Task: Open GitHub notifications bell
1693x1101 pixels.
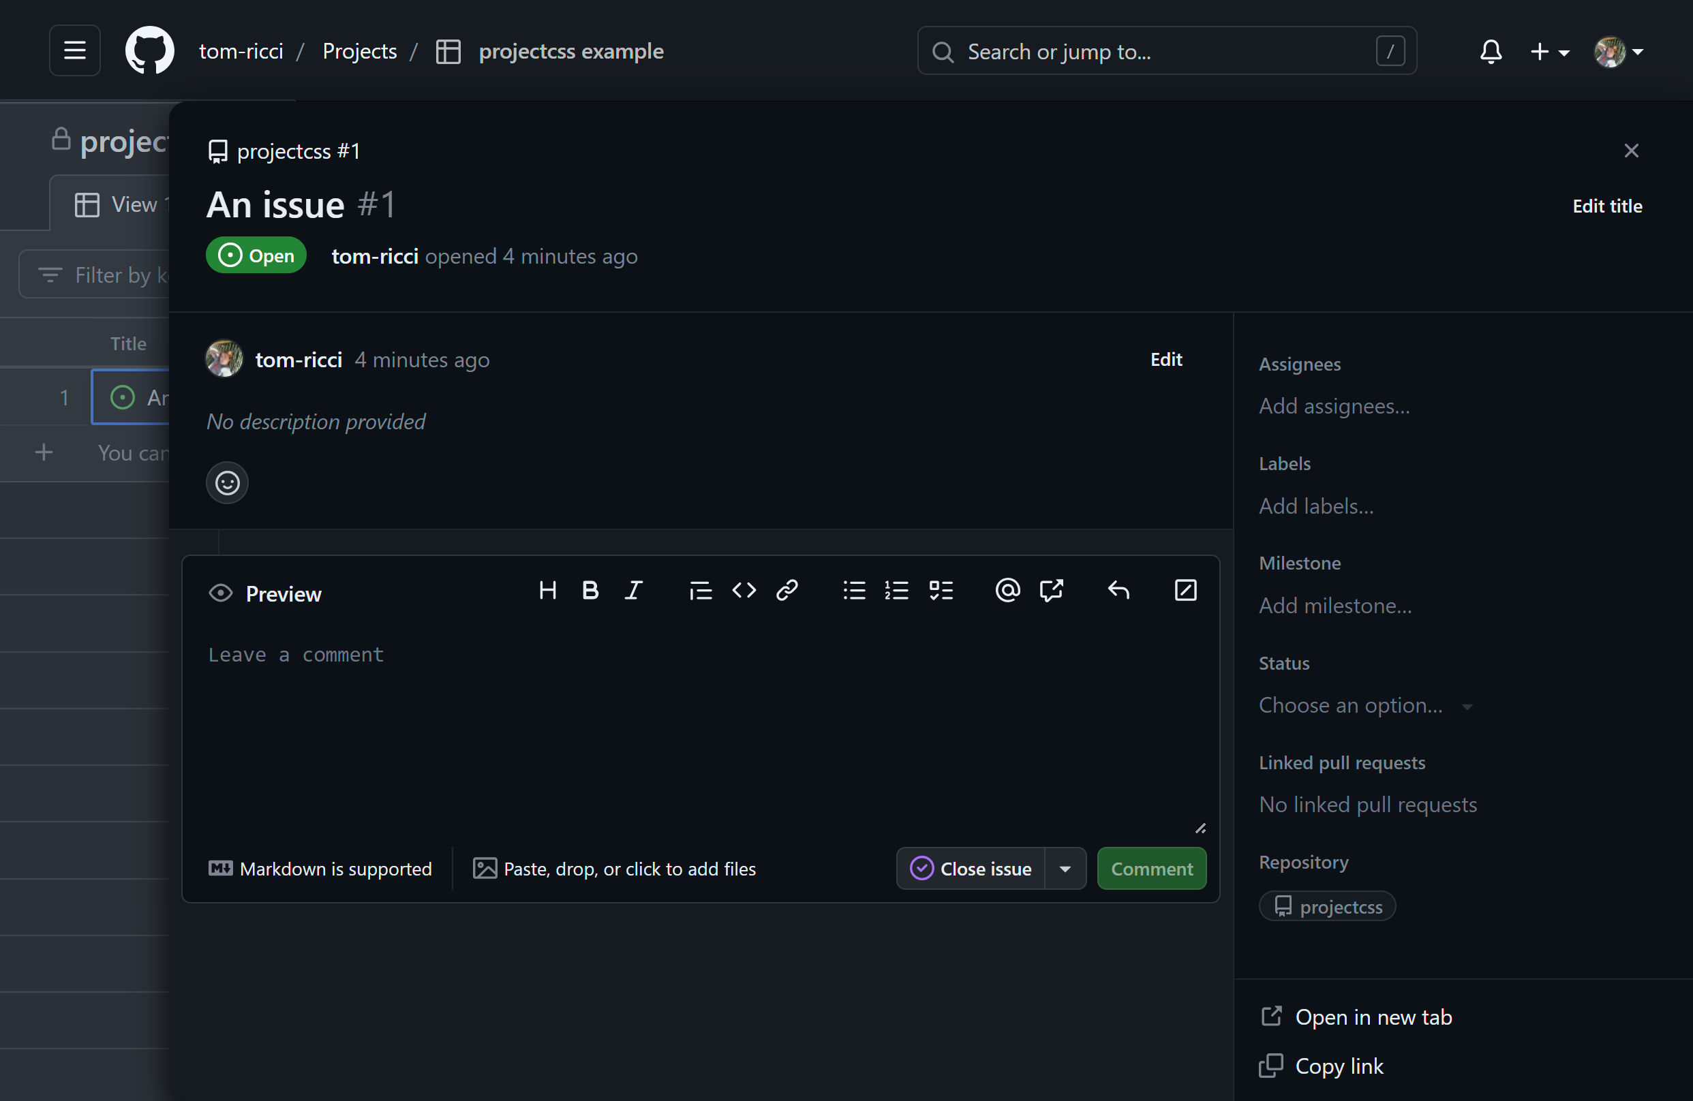Action: 1491,50
